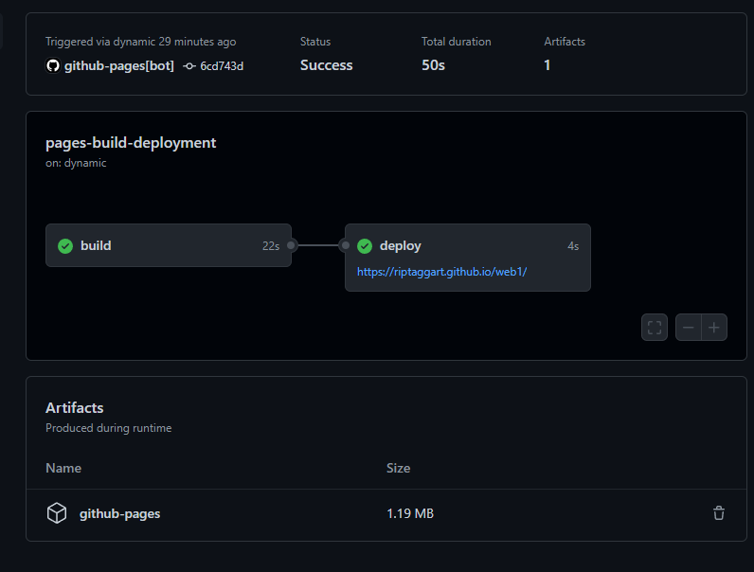Click the Artifacts section heading
This screenshot has width=754, height=572.
coord(75,407)
